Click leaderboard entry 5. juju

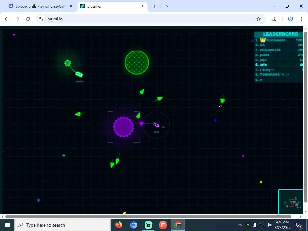coord(279,60)
